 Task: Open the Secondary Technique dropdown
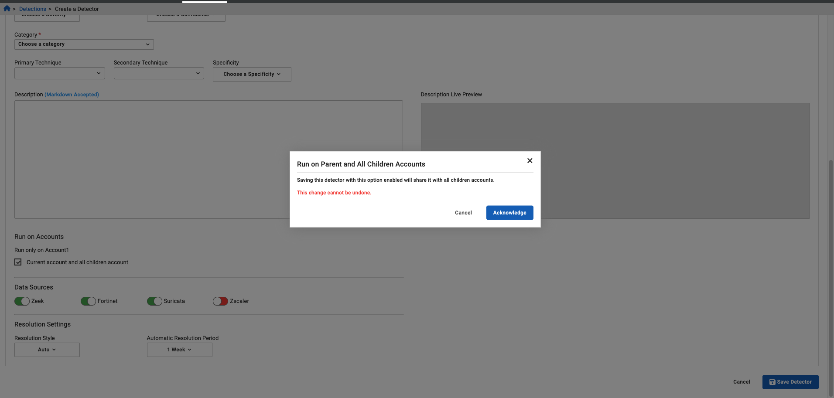tap(159, 74)
